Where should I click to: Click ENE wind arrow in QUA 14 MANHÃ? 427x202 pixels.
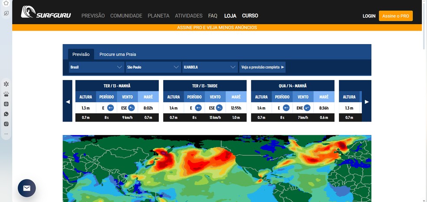tap(307, 108)
